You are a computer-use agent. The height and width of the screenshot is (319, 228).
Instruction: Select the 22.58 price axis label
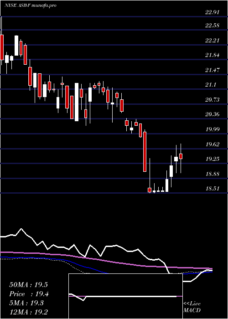pos(212,26)
